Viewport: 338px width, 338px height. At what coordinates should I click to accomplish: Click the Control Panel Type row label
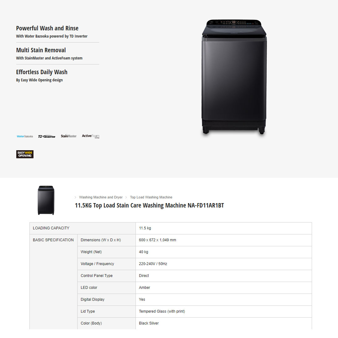[97, 276]
